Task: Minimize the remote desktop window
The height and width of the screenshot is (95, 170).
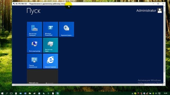Action: coord(153,4)
